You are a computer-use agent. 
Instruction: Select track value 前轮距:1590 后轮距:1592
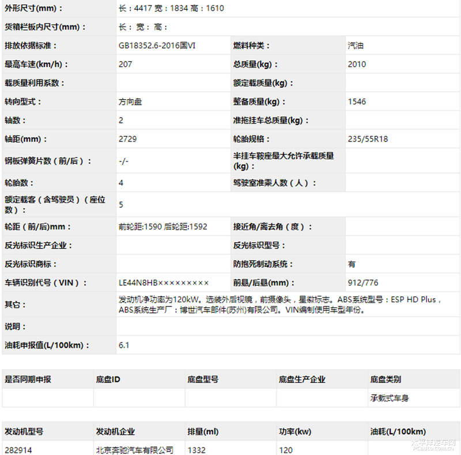pos(163,227)
